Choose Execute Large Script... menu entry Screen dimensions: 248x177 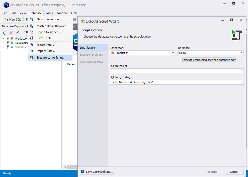(x=50, y=58)
